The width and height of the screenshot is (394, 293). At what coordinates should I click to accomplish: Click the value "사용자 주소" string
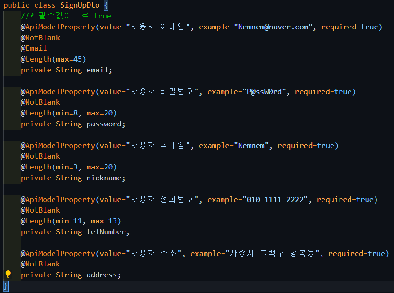tap(153, 254)
